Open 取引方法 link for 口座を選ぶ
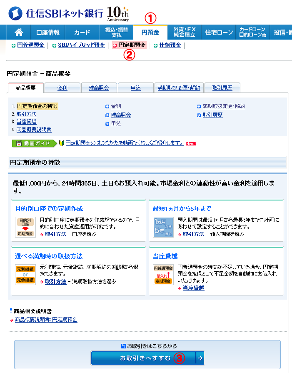Viewport: 292px width, 373px height. pos(56,234)
